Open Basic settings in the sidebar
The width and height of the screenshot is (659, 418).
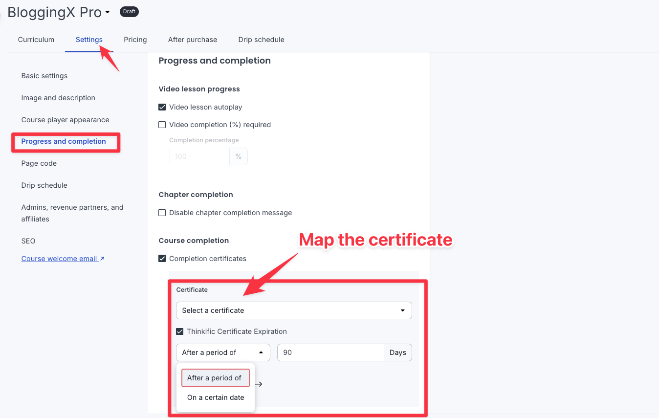(44, 76)
